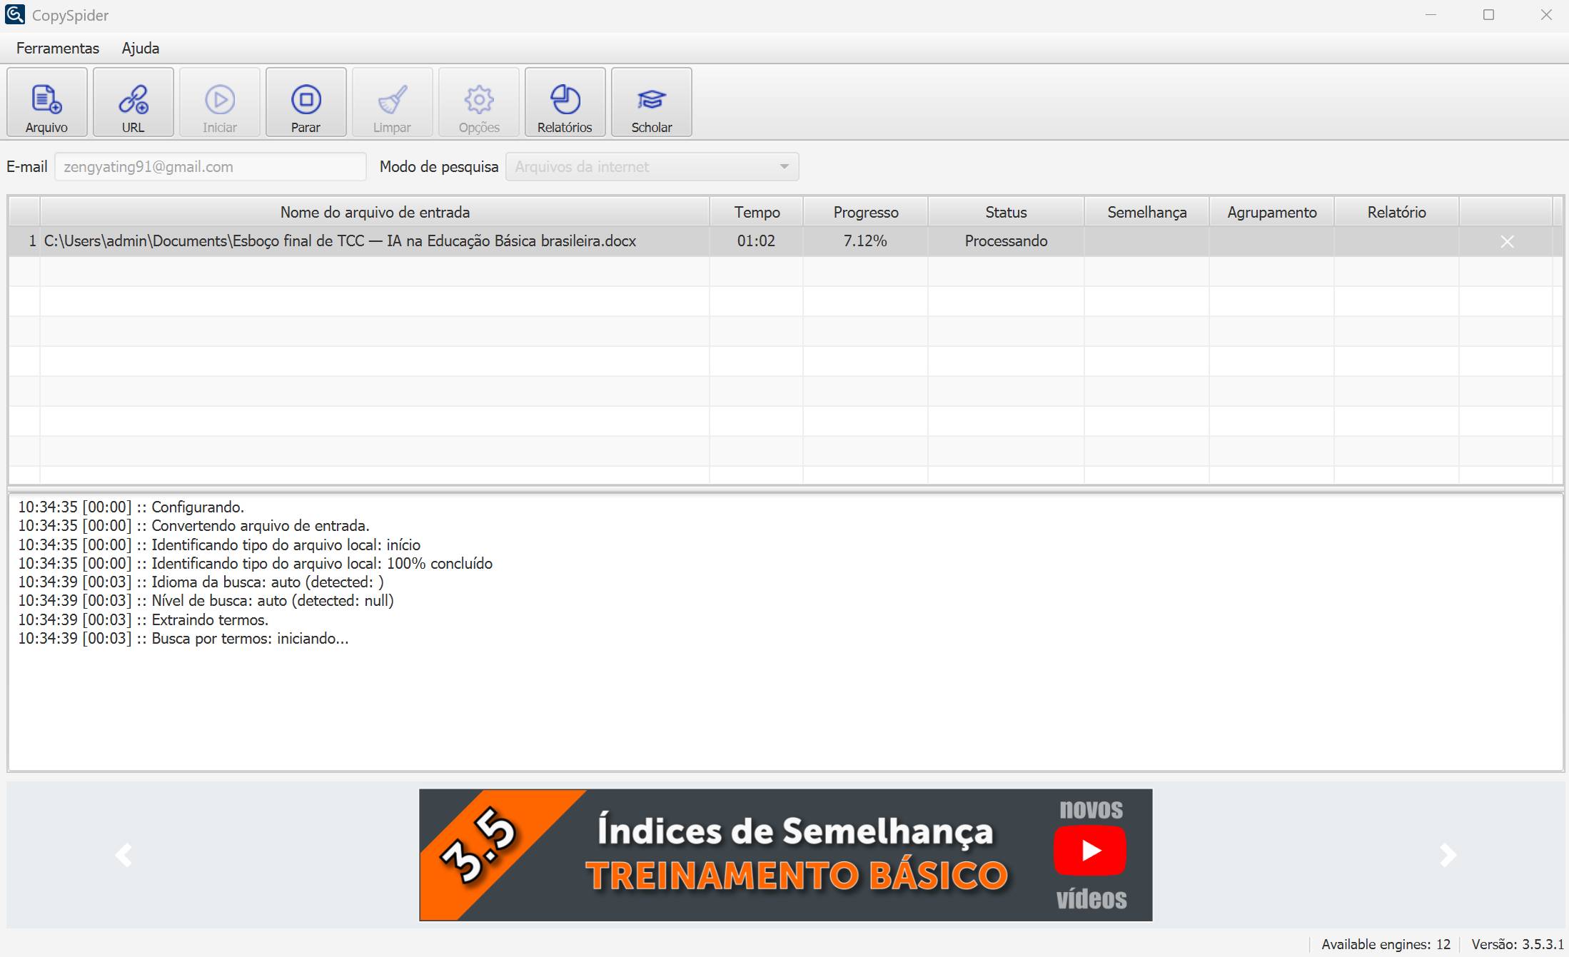
Task: Stop processing with the Parar button
Action: coord(306,102)
